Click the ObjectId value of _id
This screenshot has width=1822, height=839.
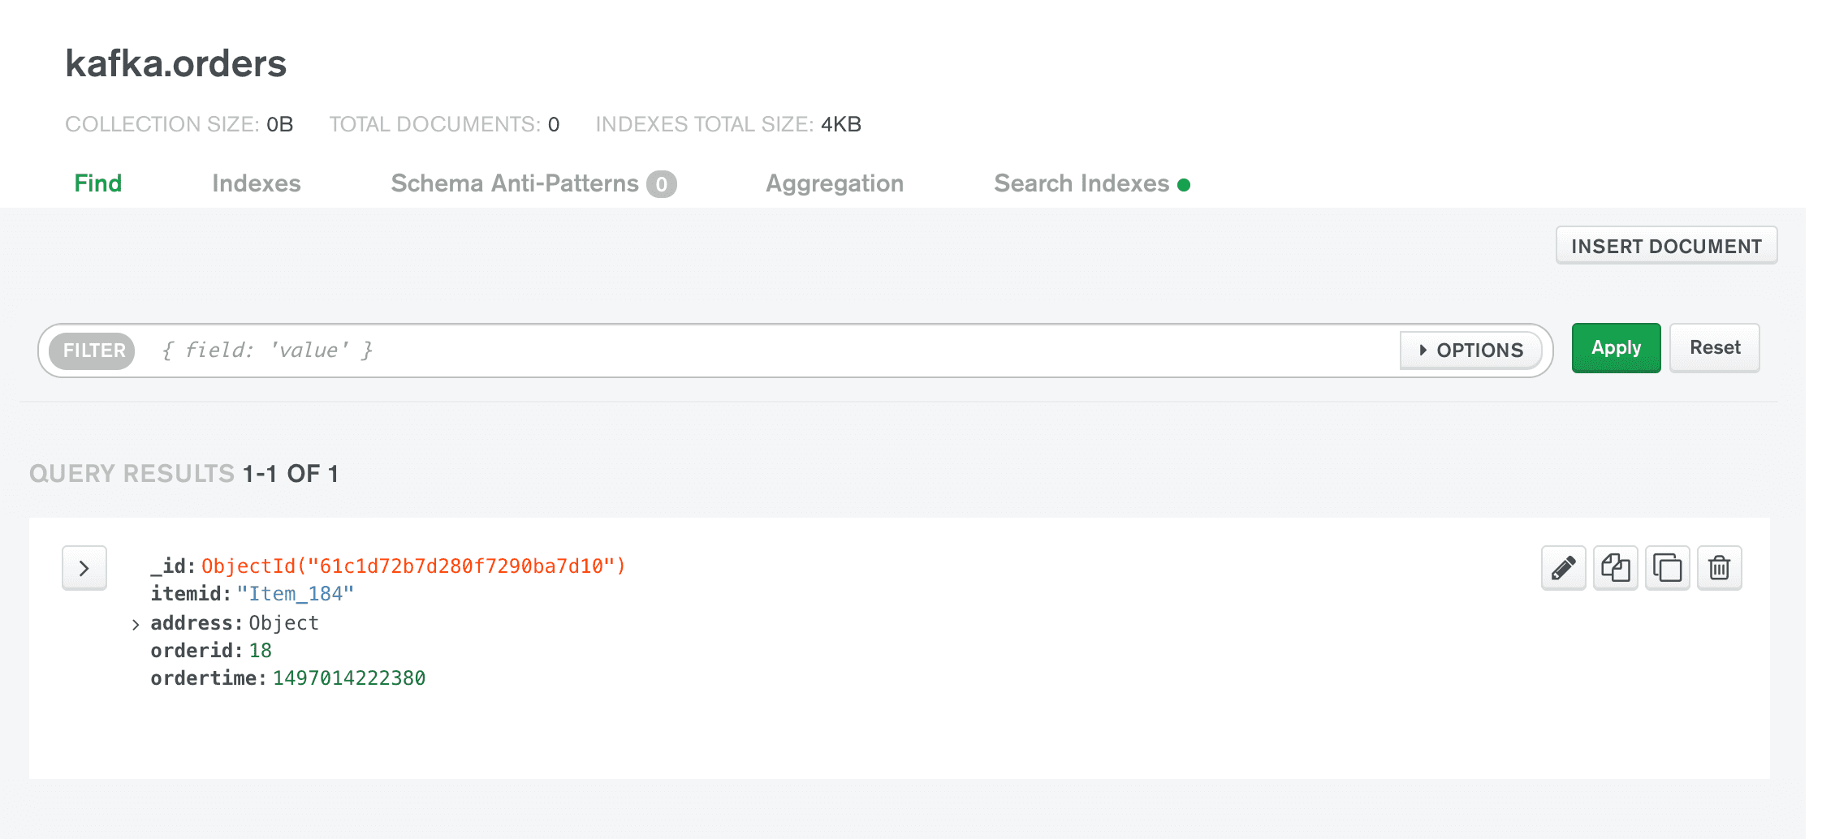[413, 566]
